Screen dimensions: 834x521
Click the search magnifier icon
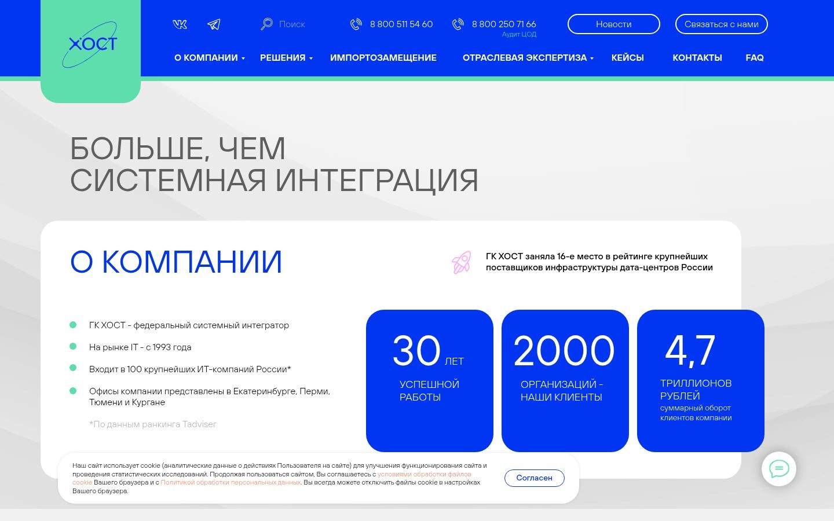(x=266, y=24)
